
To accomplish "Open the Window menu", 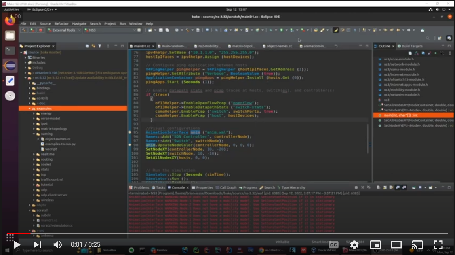I will coord(135,23).
